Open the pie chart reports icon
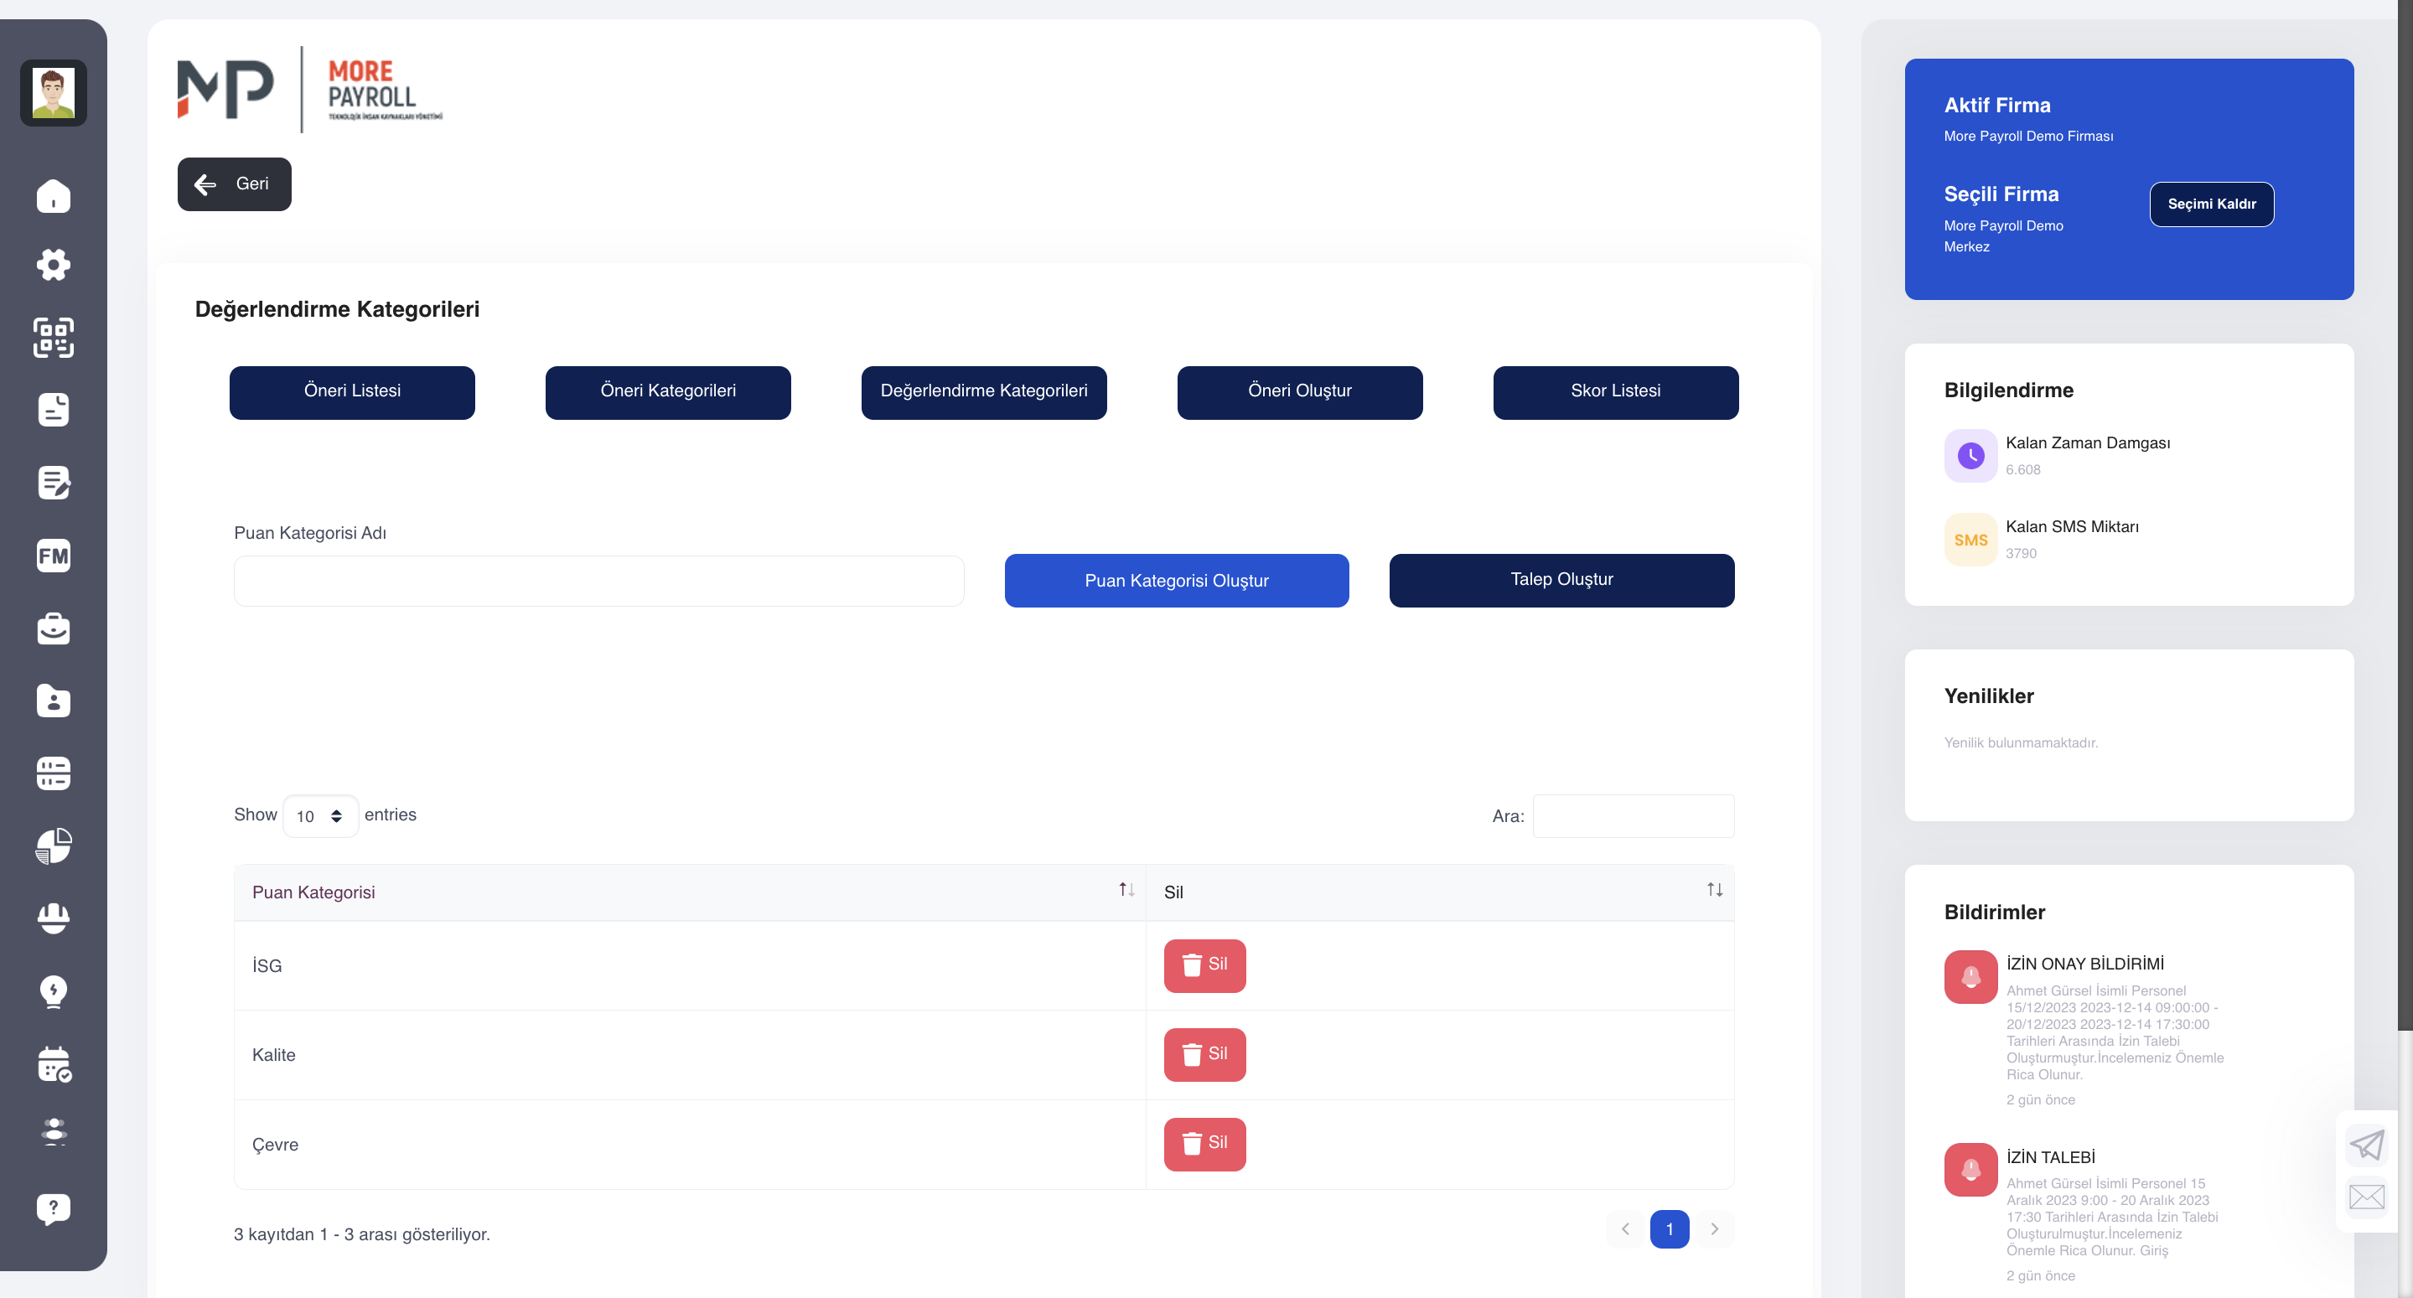The width and height of the screenshot is (2413, 1298). click(54, 846)
